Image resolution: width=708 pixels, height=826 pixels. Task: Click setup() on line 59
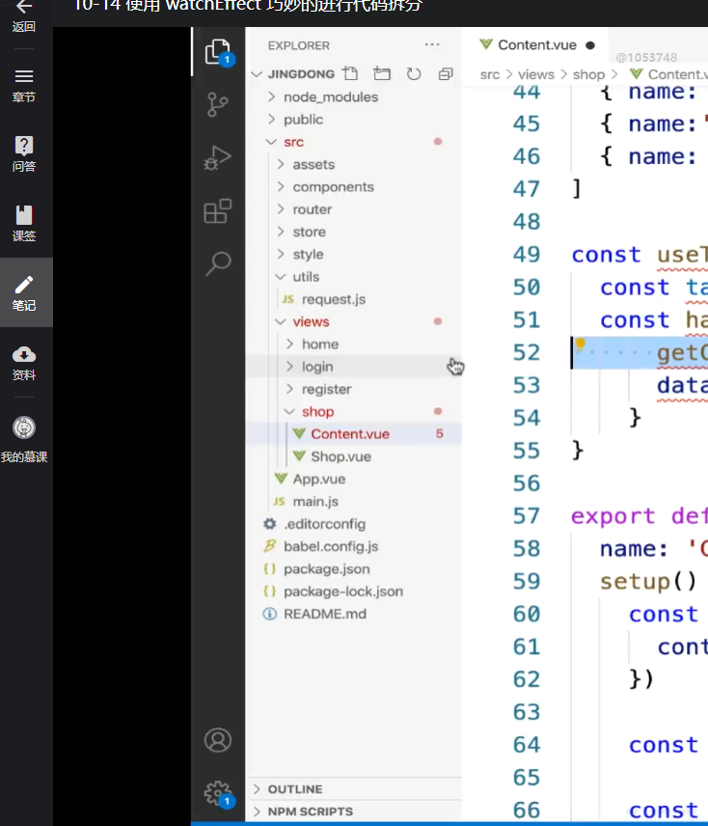pos(648,581)
